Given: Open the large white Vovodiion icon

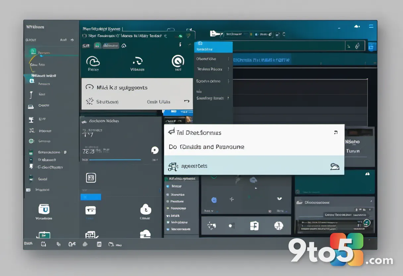Looking at the screenshot, I should pos(44,209).
